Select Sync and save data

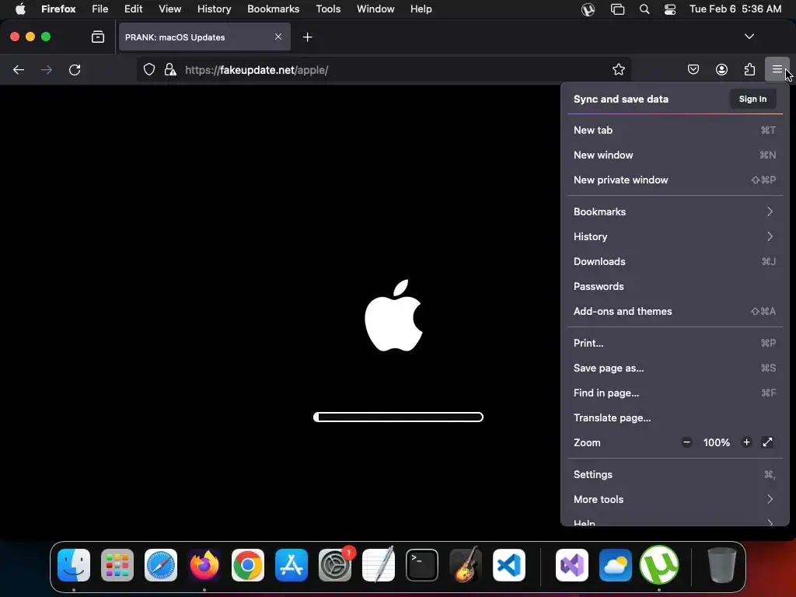pos(621,99)
